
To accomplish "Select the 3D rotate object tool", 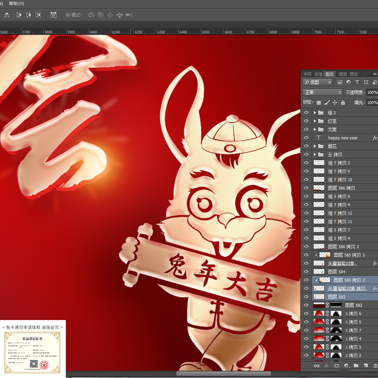I will tap(91, 15).
